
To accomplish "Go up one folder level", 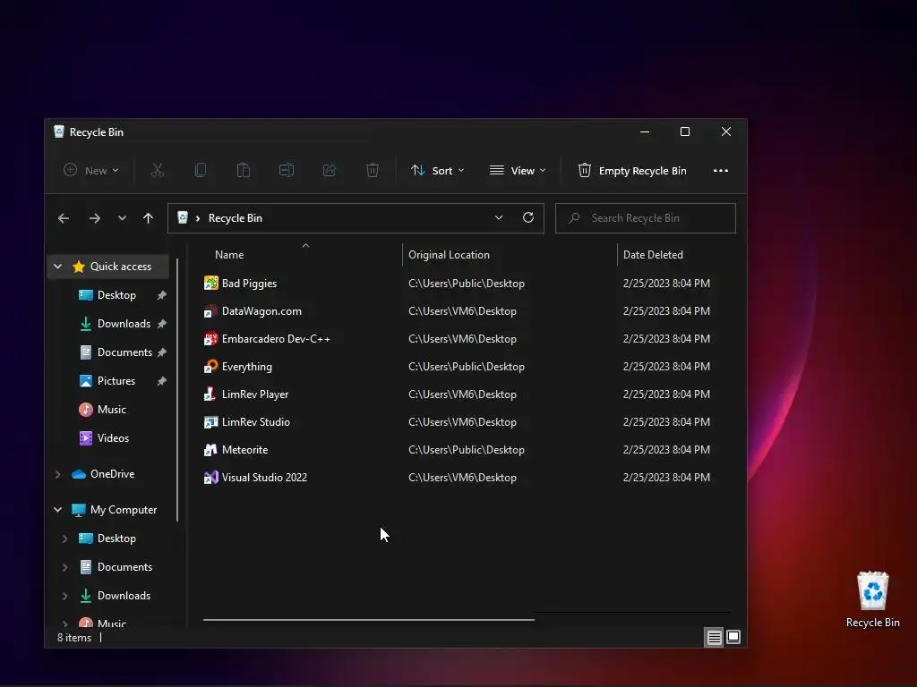I will coord(148,218).
